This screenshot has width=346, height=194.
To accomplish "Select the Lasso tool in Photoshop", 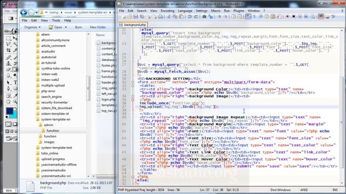I will click(x=9, y=44).
